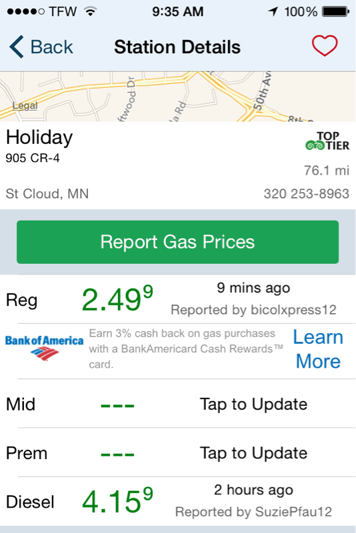Image resolution: width=356 pixels, height=533 pixels.
Task: Tap the Wi-Fi signal icon
Action: [91, 11]
